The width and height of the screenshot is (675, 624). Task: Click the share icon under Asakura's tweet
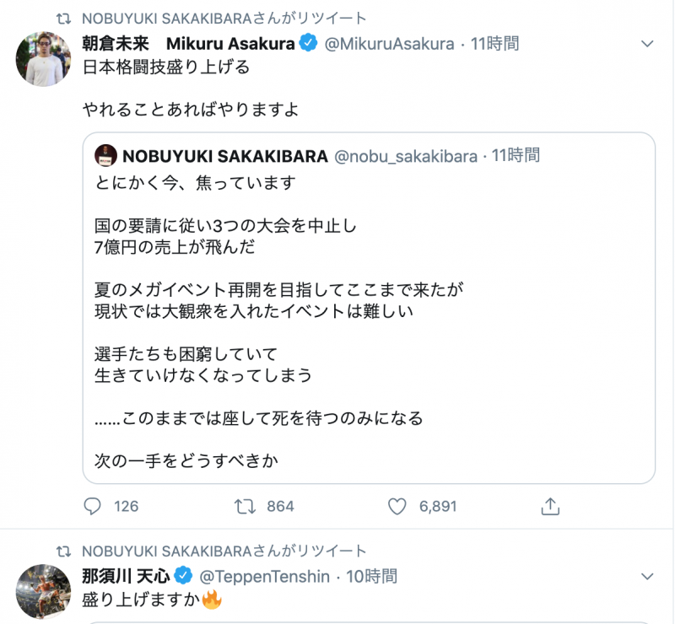[x=550, y=506]
